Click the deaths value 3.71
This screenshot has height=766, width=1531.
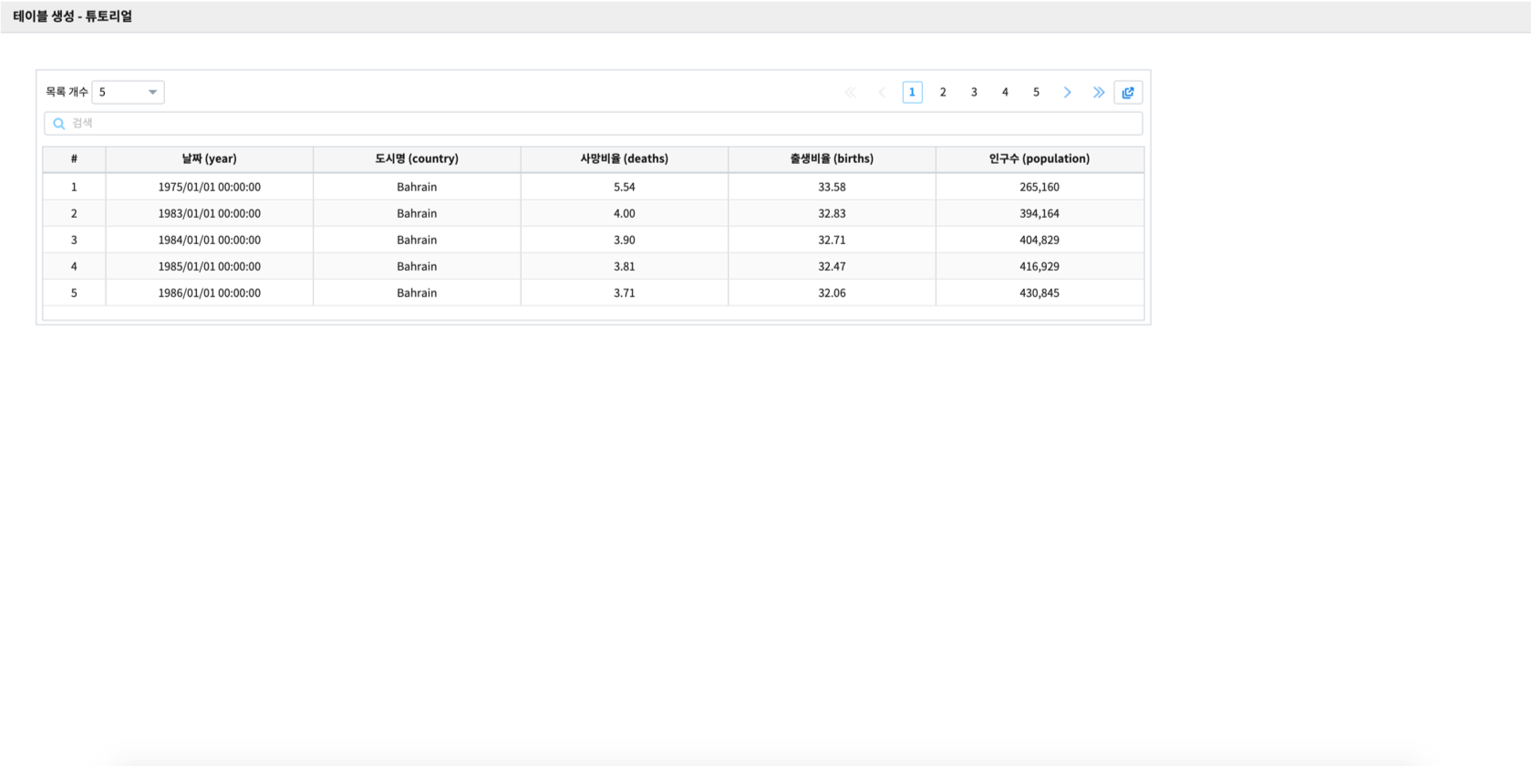(625, 292)
